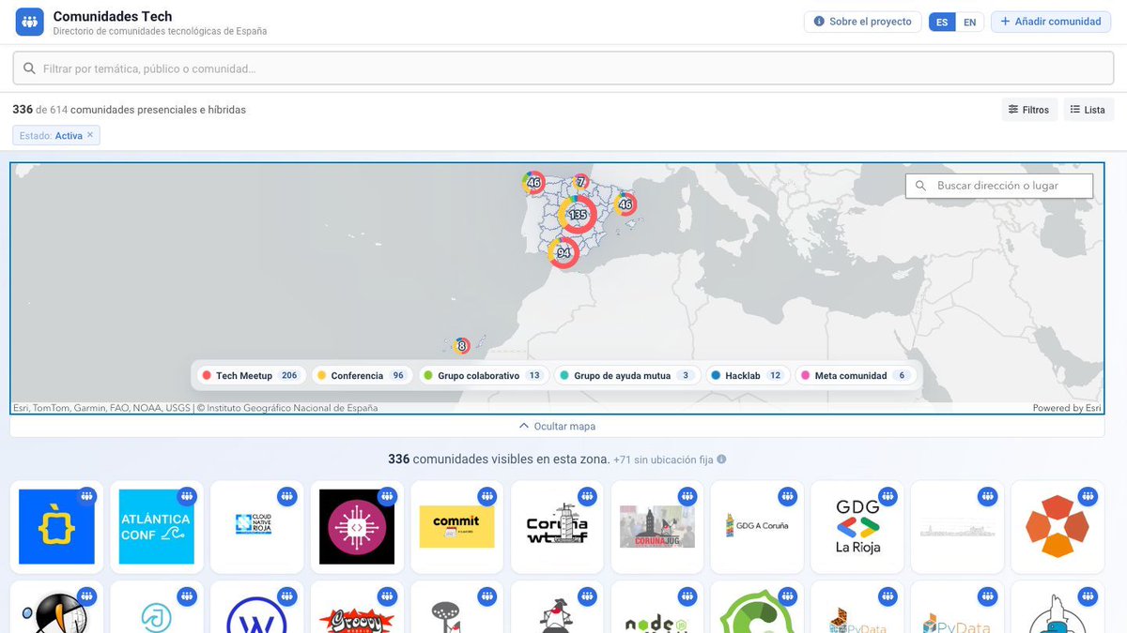The height and width of the screenshot is (633, 1127).
Task: Click the Comunidades Tech logo icon
Action: 30,22
